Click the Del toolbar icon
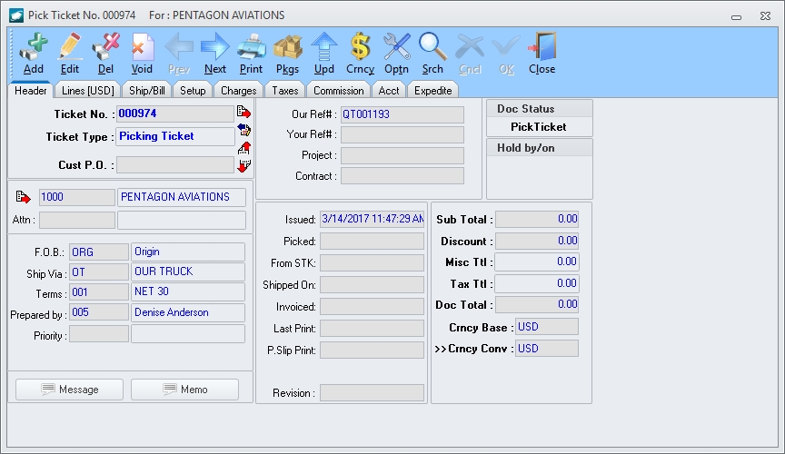 (105, 53)
